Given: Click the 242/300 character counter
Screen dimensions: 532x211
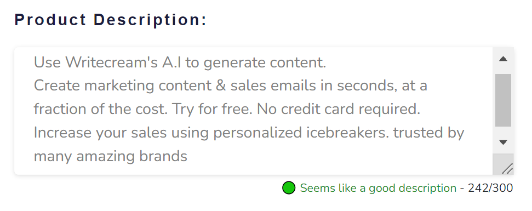Looking at the screenshot, I should point(490,187).
